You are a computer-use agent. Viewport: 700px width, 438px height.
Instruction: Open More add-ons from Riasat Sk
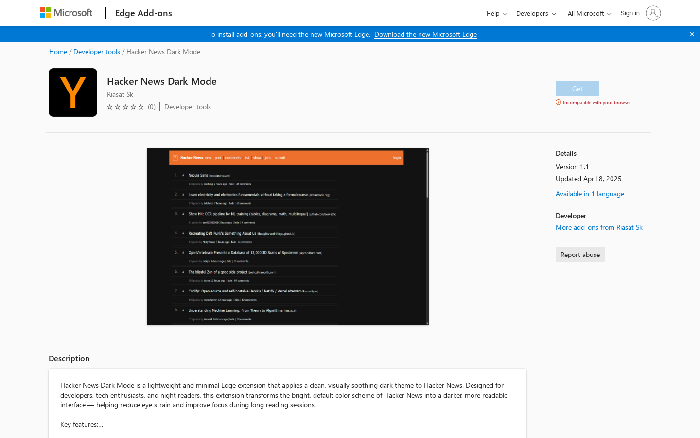(599, 227)
